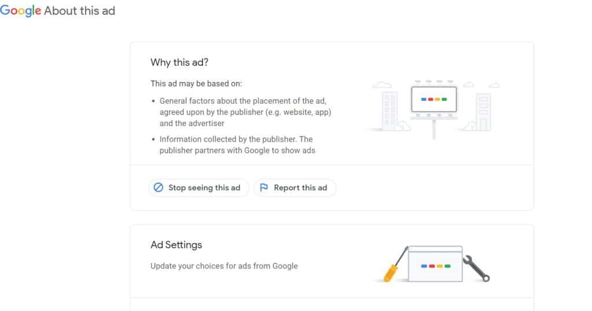The height and width of the screenshot is (311, 592).
Task: Click the building illustration right of billboard
Action: coord(482,112)
